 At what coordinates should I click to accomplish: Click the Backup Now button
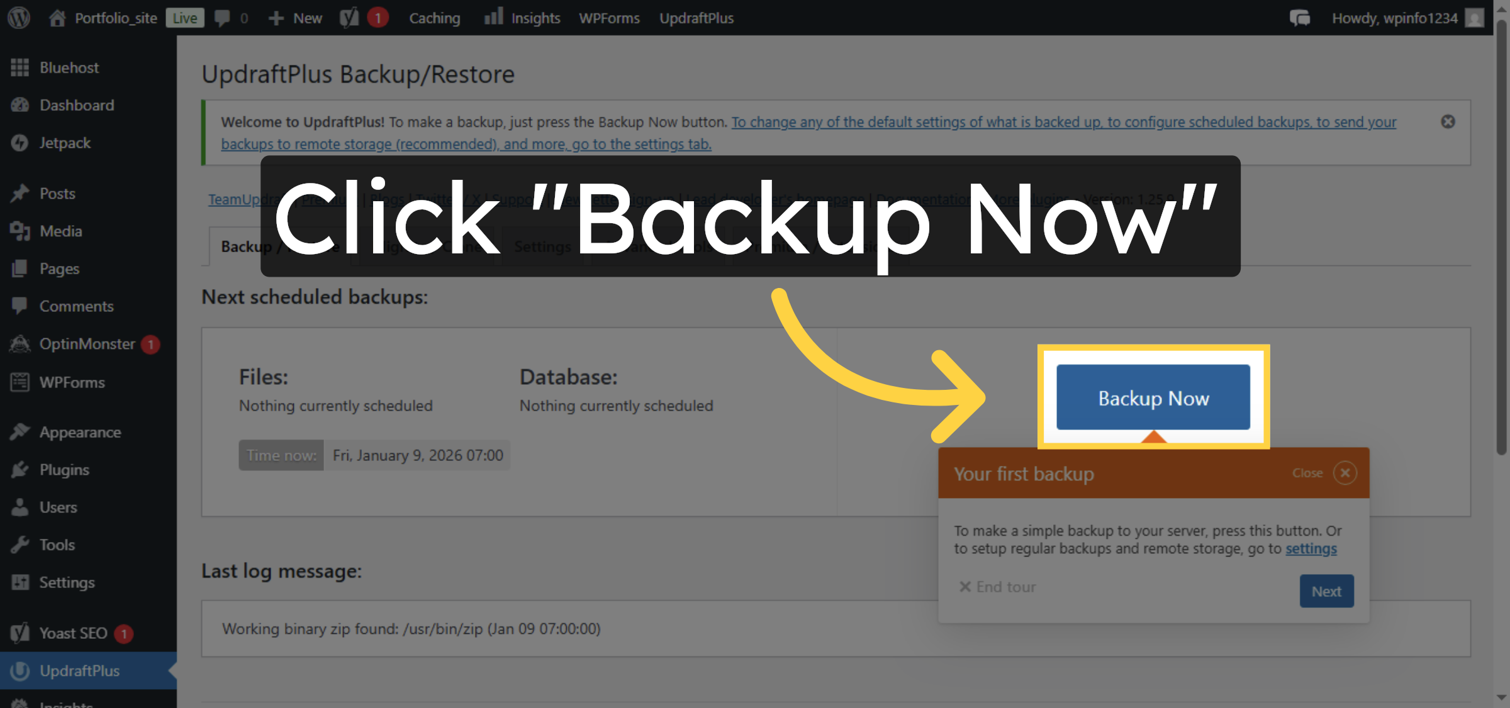tap(1153, 397)
